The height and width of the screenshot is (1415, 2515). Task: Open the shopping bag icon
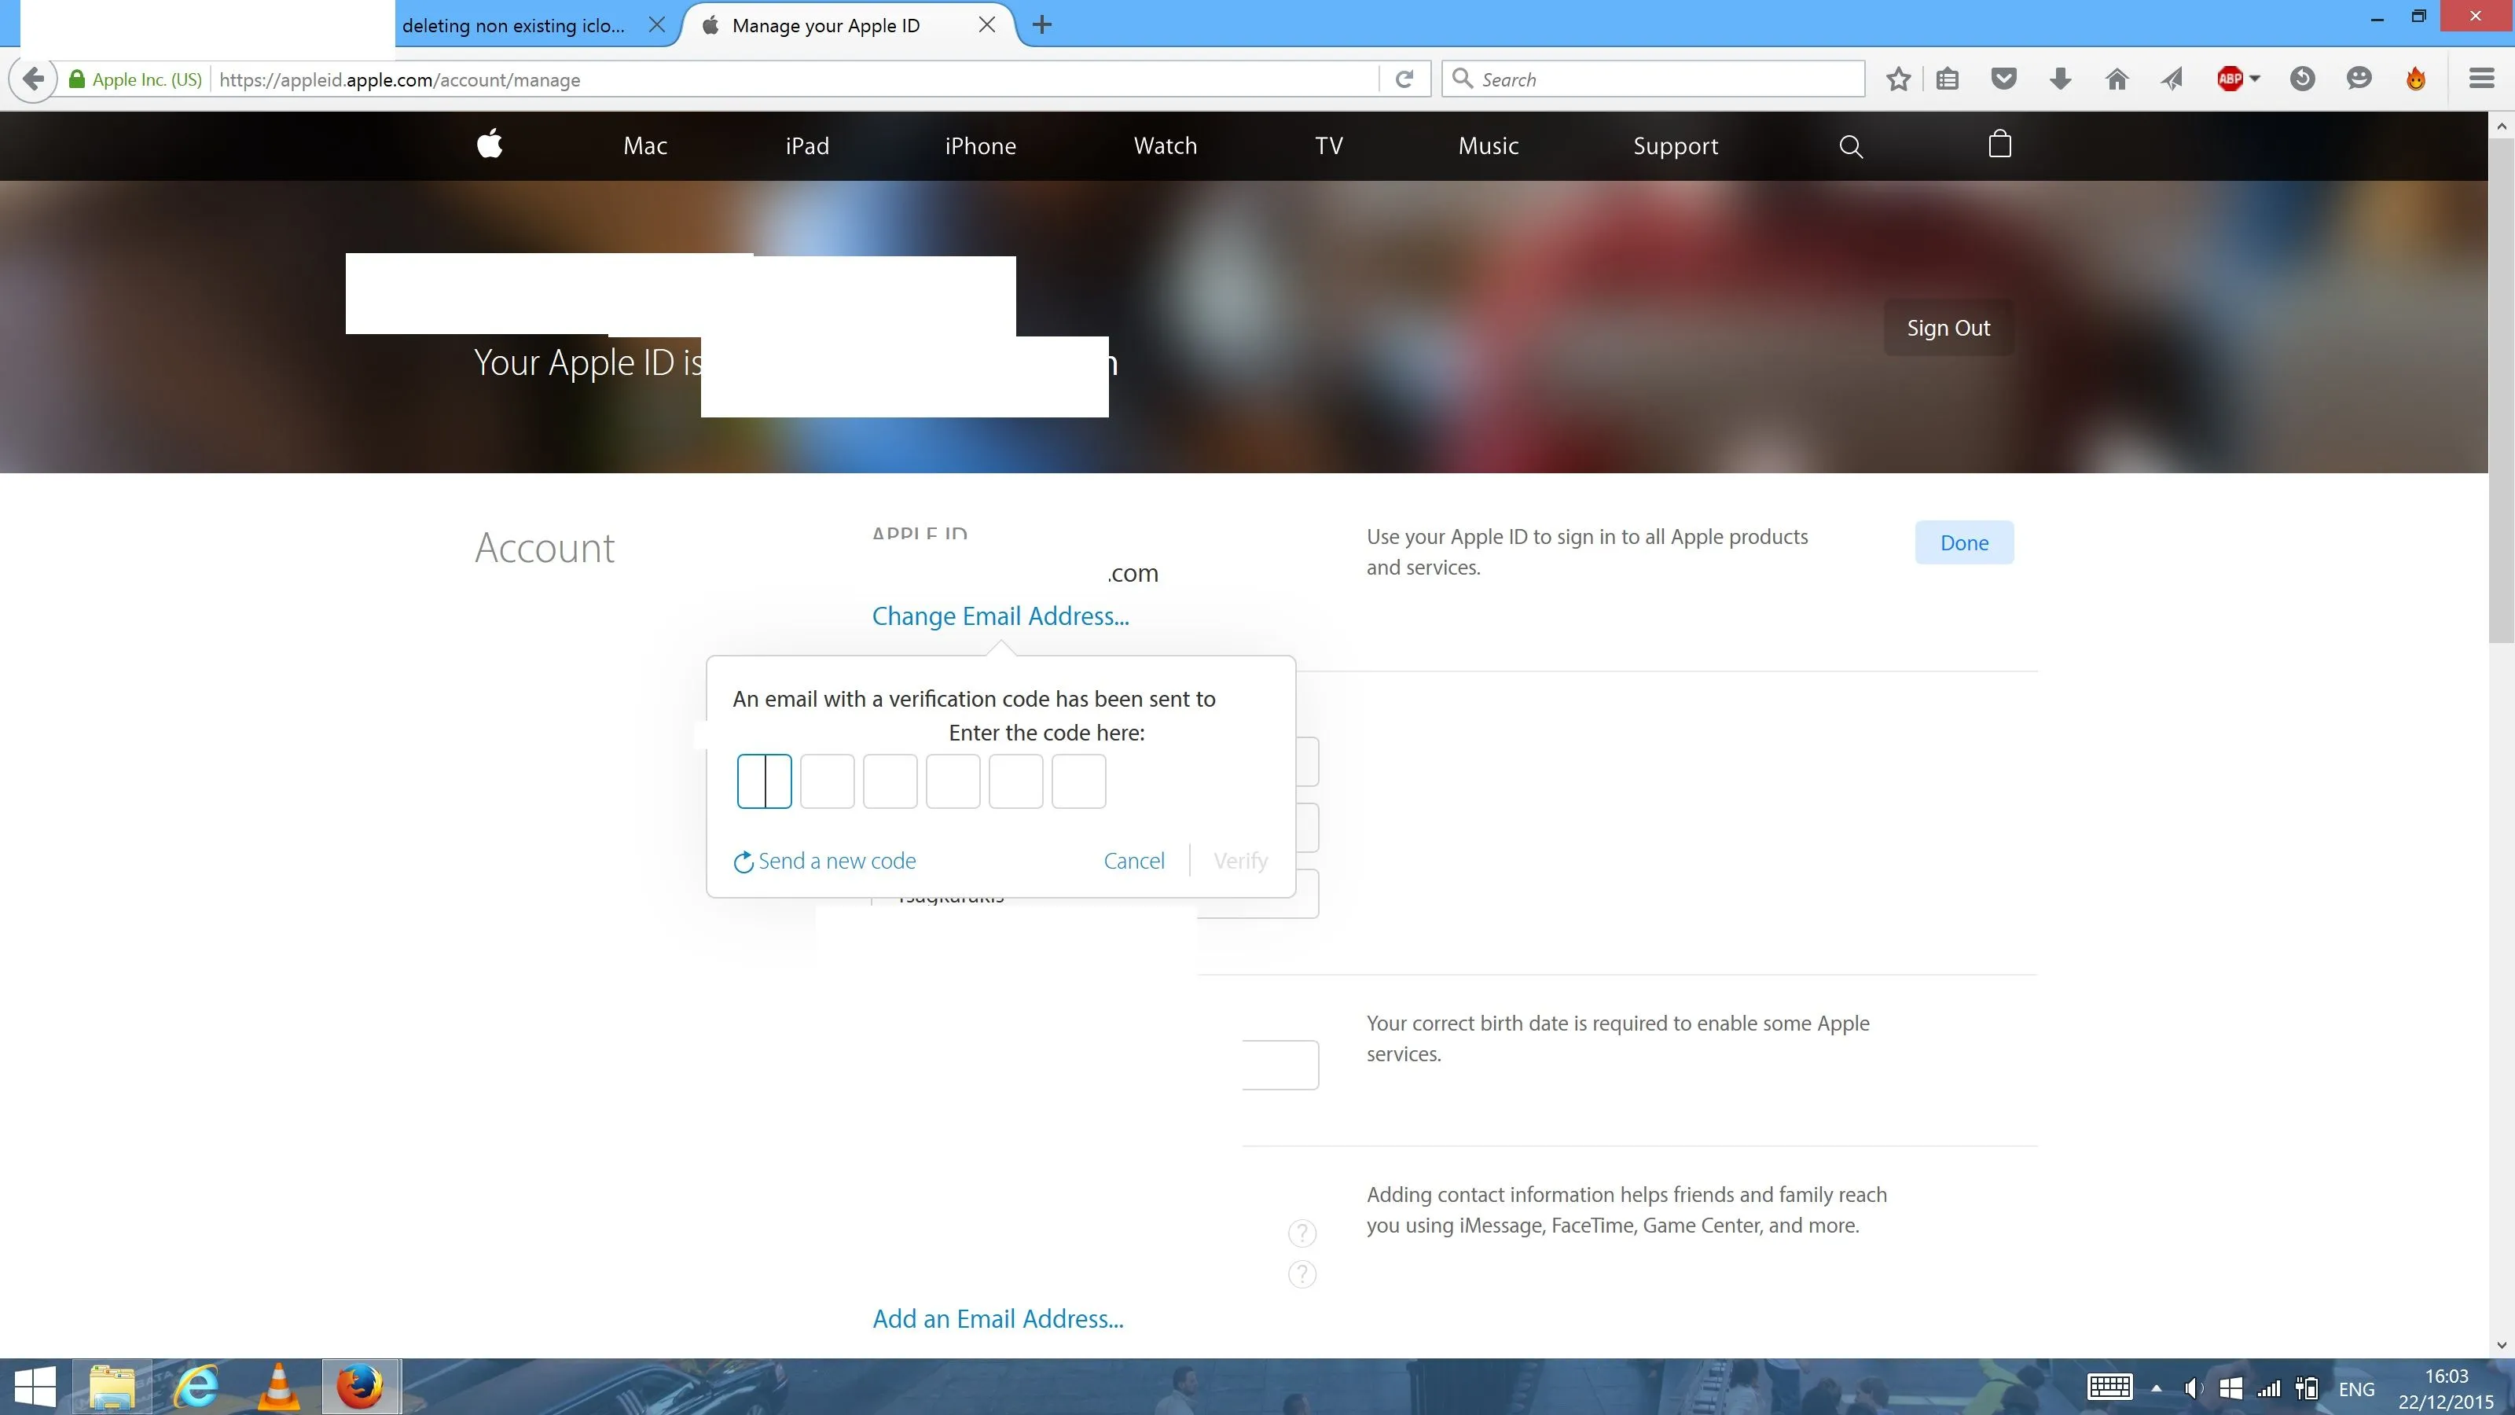pos(1999,145)
